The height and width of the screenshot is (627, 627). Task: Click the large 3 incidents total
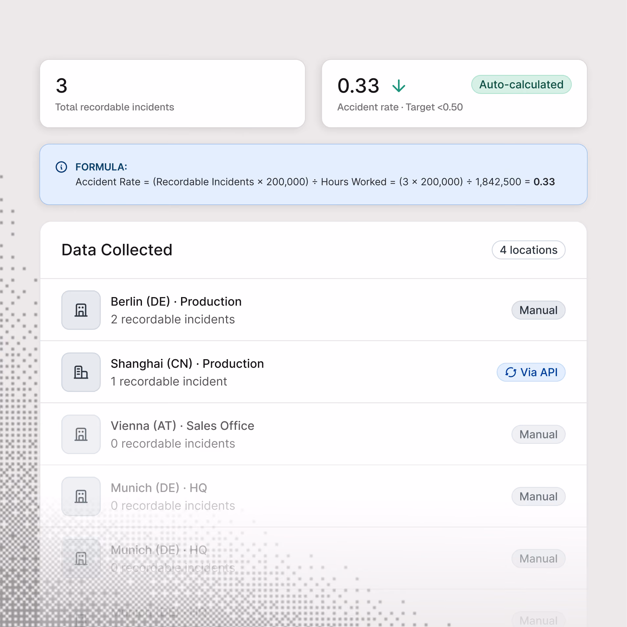point(61,86)
